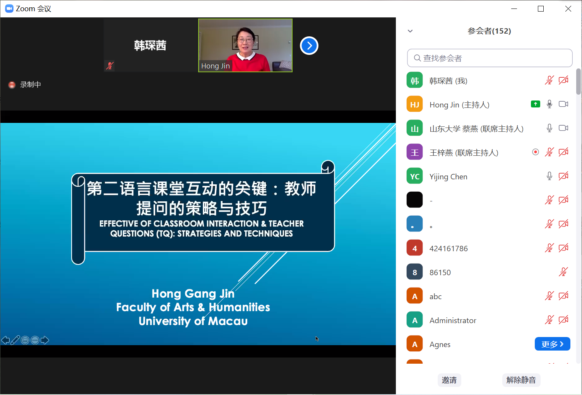Focus the 查找参会者 search field
The width and height of the screenshot is (582, 395).
pyautogui.click(x=490, y=58)
